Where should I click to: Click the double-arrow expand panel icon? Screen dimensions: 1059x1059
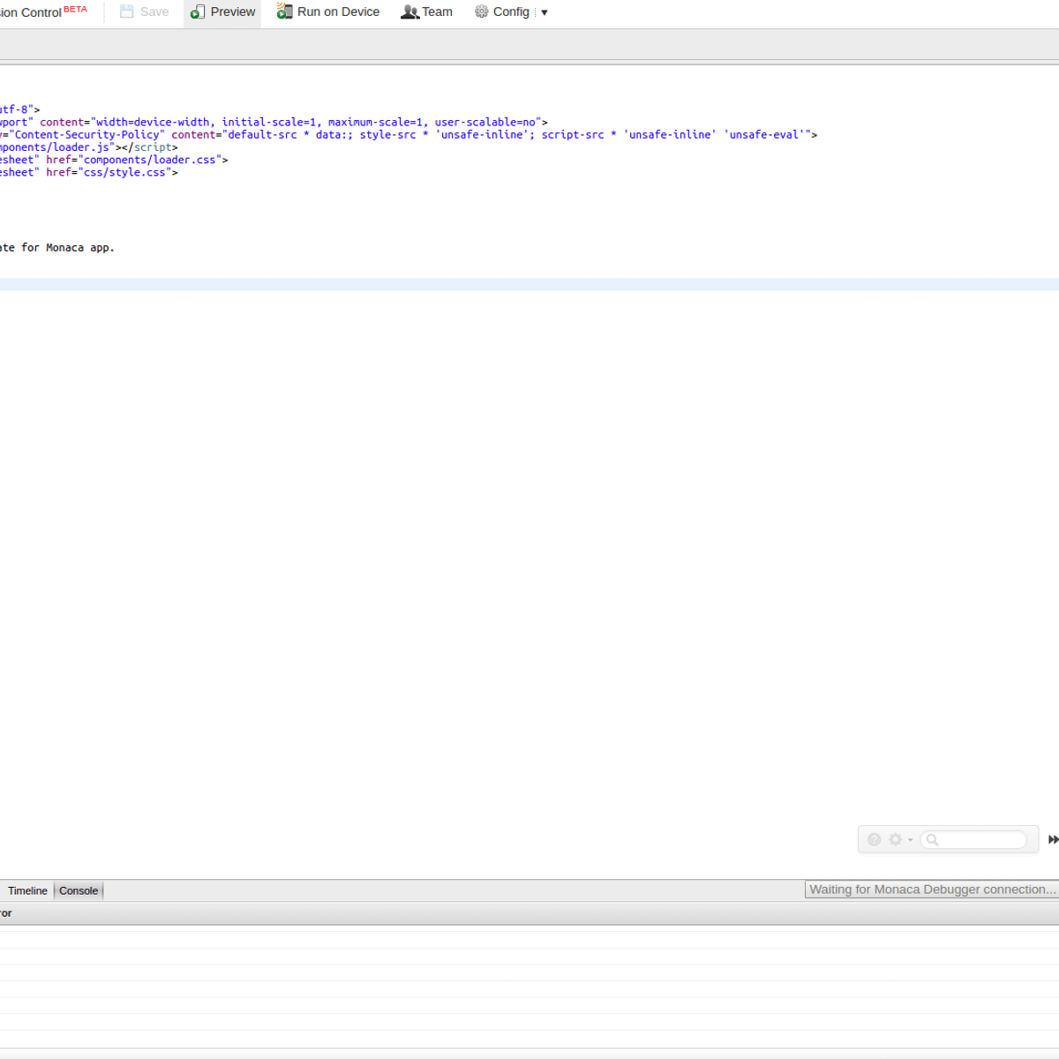click(1053, 839)
